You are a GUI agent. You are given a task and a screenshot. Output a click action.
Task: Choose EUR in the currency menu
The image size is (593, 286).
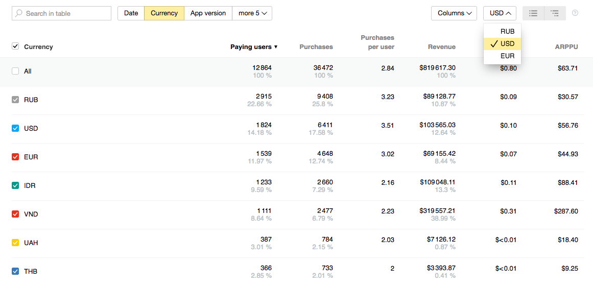(507, 56)
